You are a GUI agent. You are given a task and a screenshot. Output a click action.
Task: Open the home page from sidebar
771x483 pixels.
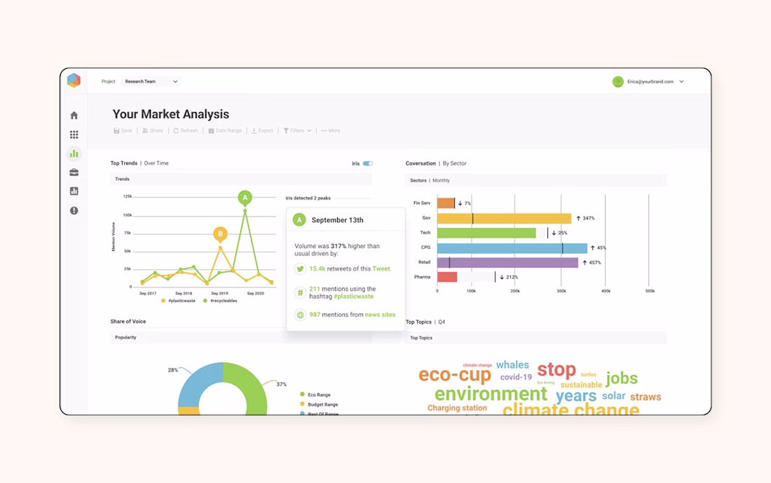tap(74, 116)
